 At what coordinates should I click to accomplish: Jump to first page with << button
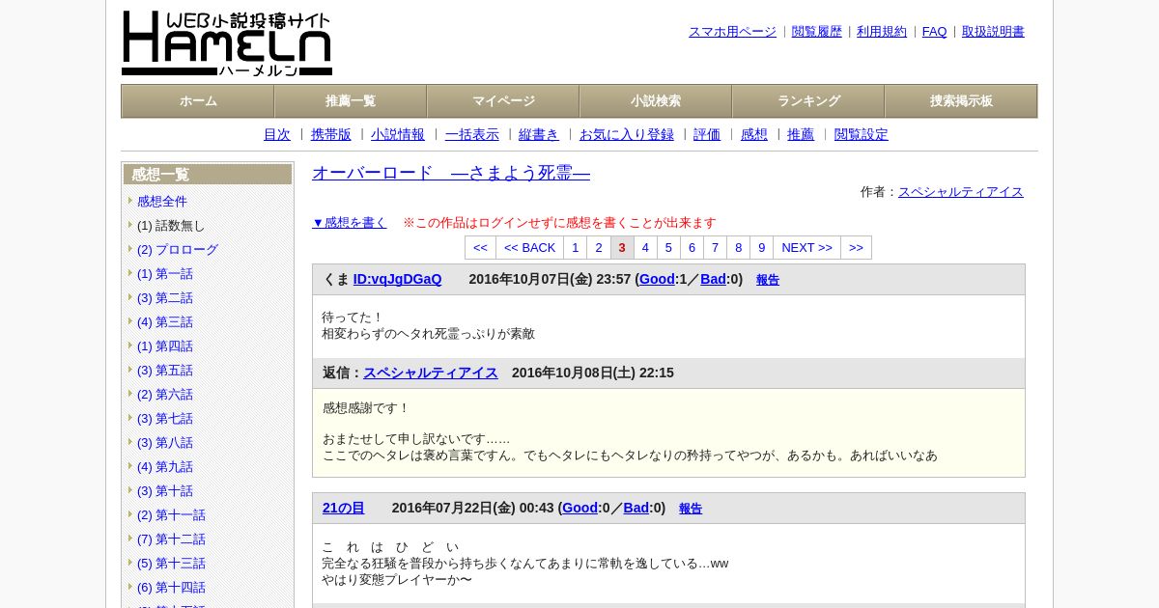point(480,248)
